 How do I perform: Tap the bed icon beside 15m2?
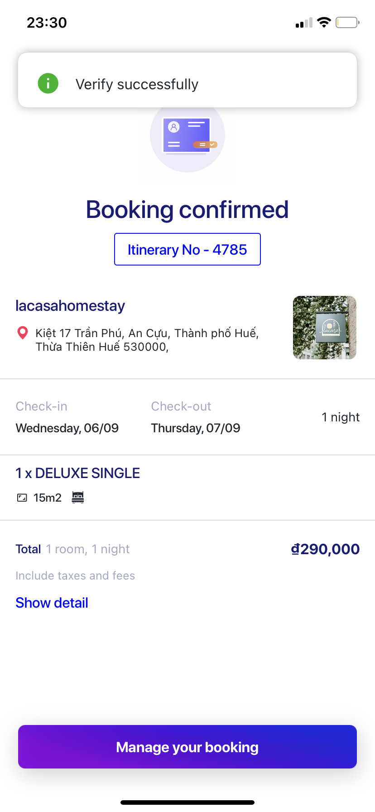pyautogui.click(x=78, y=497)
